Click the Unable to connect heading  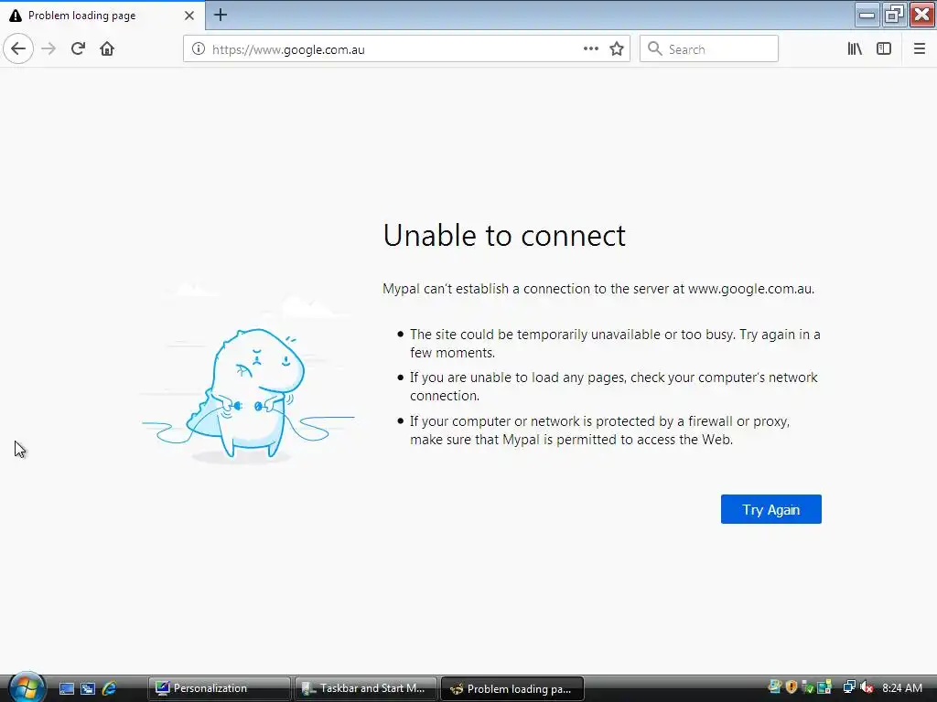point(504,235)
